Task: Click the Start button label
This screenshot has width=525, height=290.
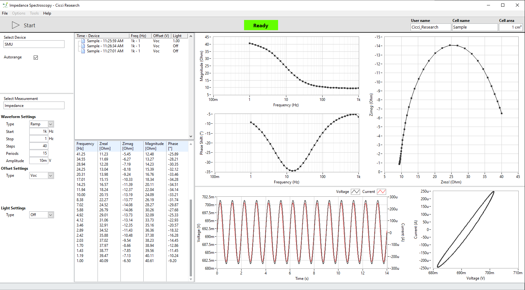Action: tap(29, 25)
